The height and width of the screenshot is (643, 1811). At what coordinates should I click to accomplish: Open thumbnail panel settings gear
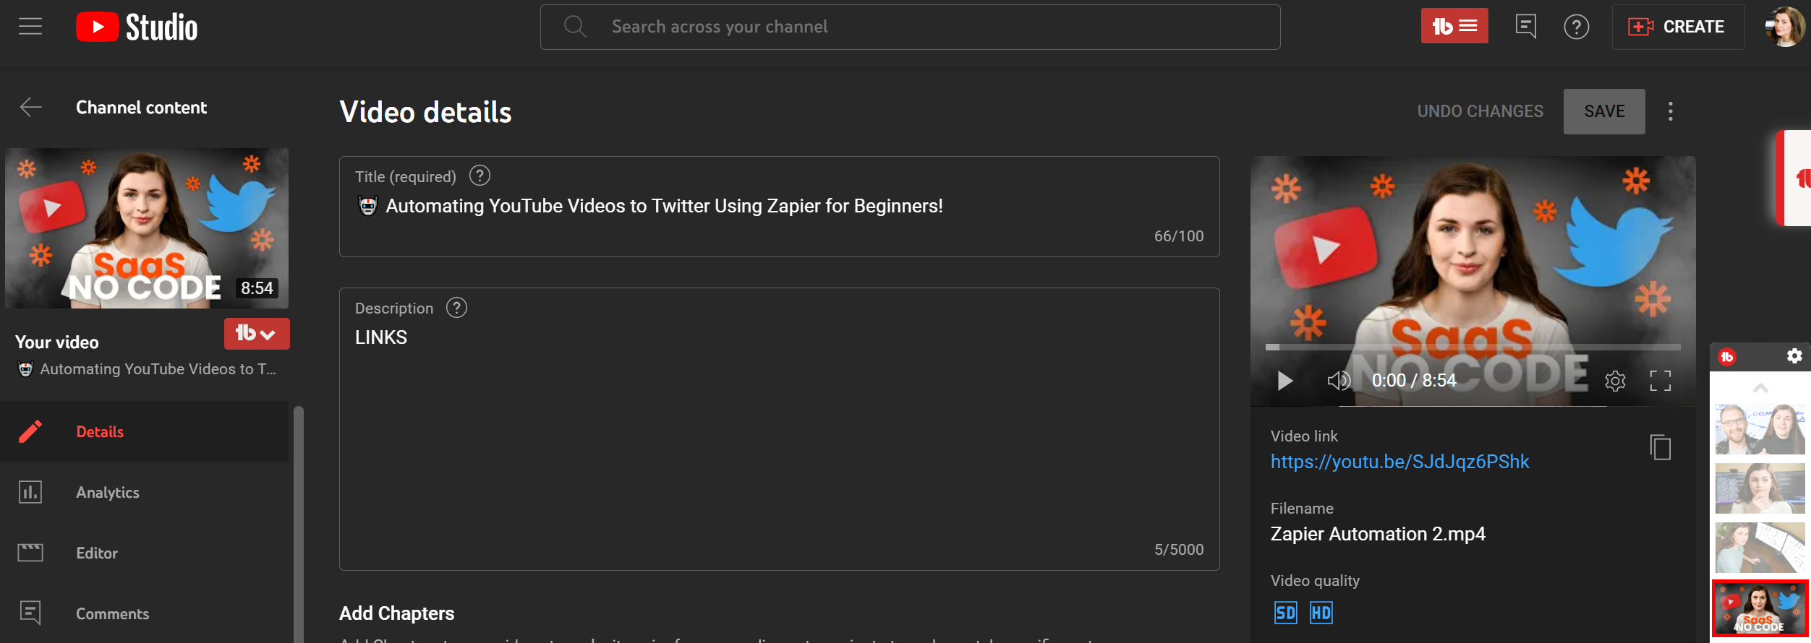1794,356
